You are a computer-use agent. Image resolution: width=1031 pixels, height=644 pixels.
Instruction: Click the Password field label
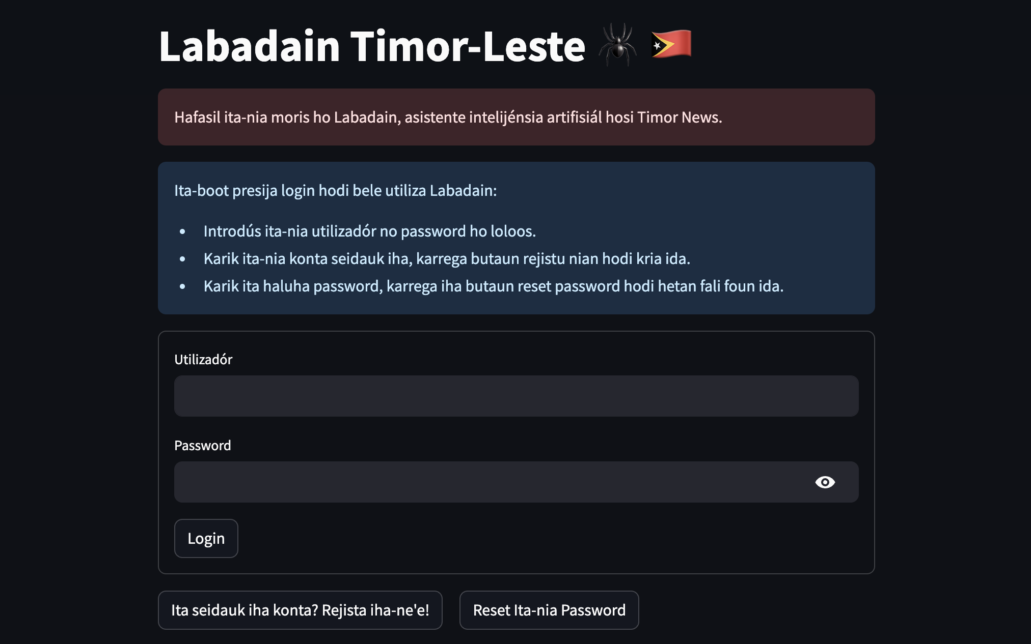pos(202,446)
